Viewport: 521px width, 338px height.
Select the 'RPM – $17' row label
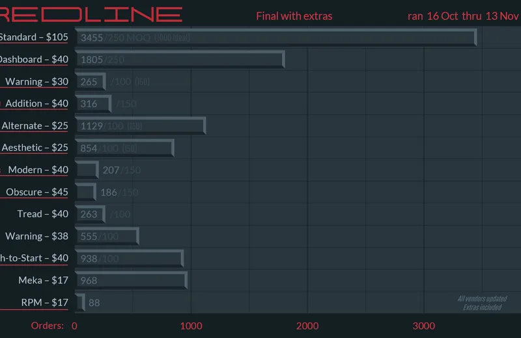tap(44, 302)
